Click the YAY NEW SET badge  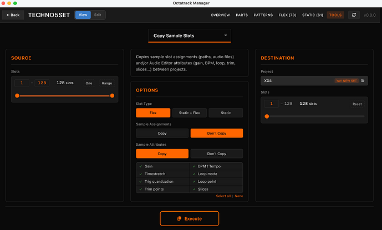[x=347, y=81]
